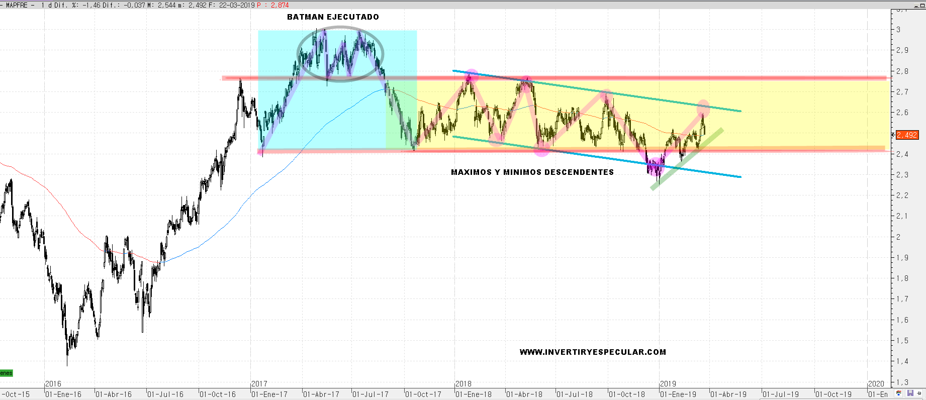Click the red P: 2,874 value in header
Image resolution: width=926 pixels, height=400 pixels.
(x=273, y=5)
